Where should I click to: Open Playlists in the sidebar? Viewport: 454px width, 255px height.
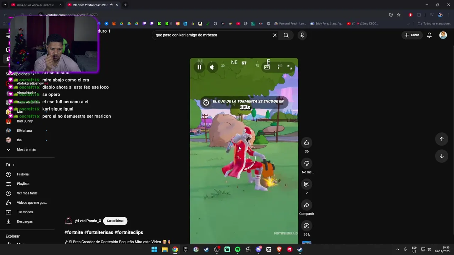tap(23, 184)
